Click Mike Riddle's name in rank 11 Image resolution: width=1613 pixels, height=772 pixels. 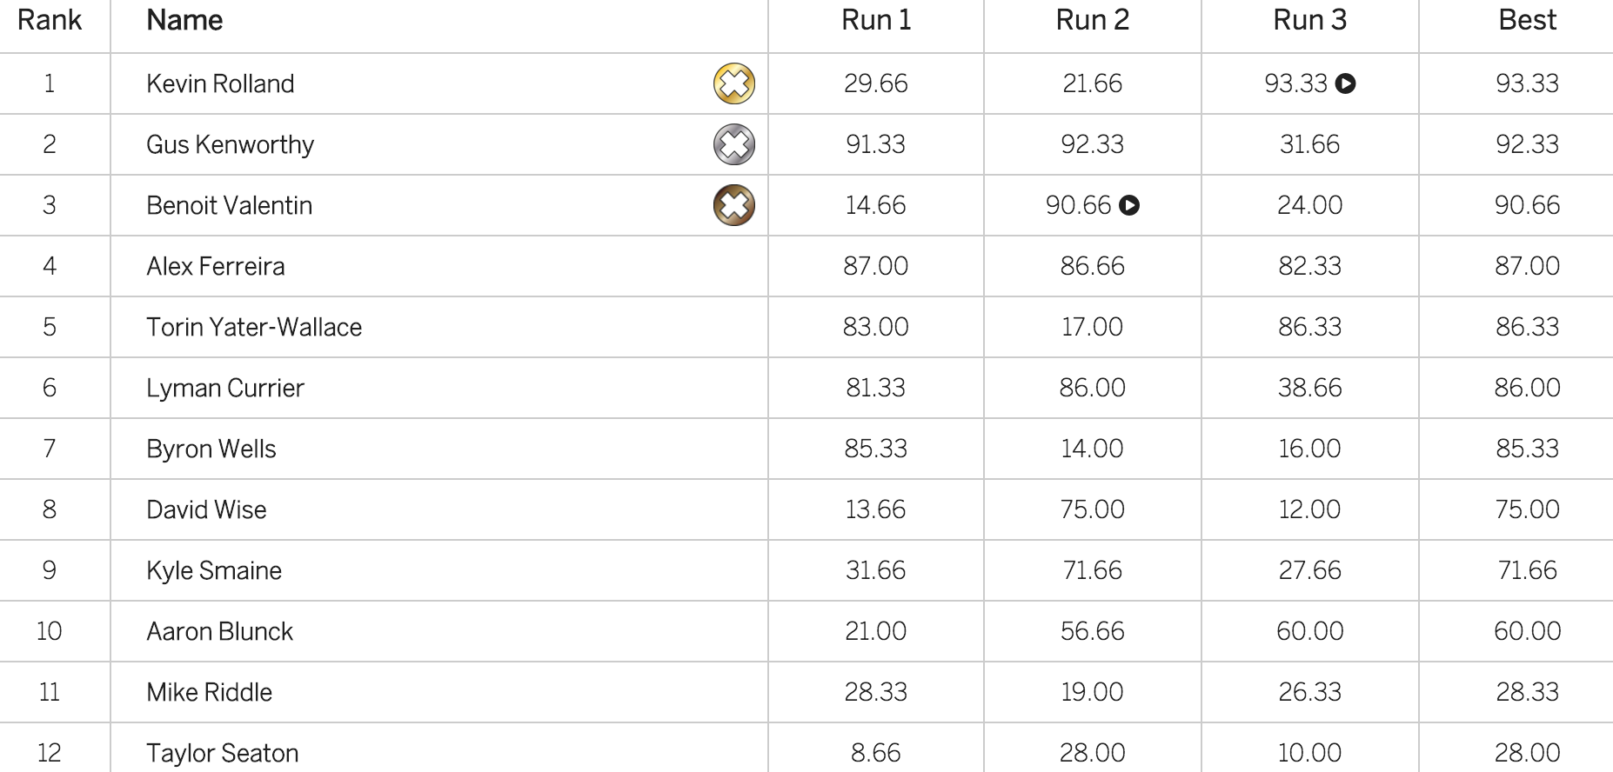(209, 692)
